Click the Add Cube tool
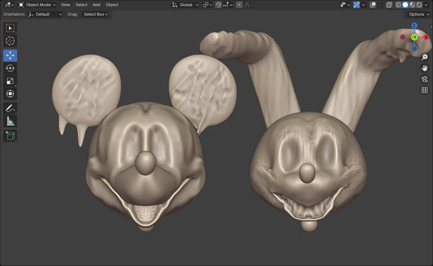 10,136
